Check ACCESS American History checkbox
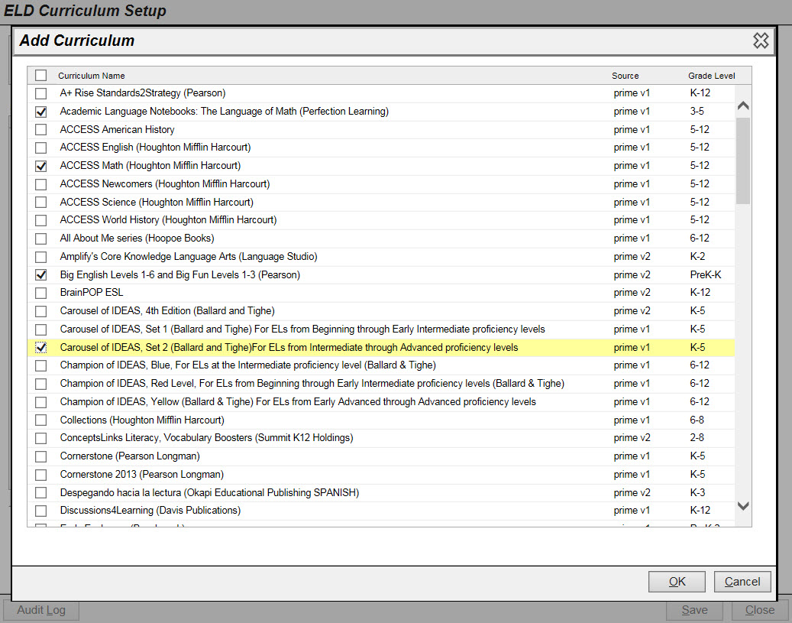The width and height of the screenshot is (792, 623). point(41,130)
